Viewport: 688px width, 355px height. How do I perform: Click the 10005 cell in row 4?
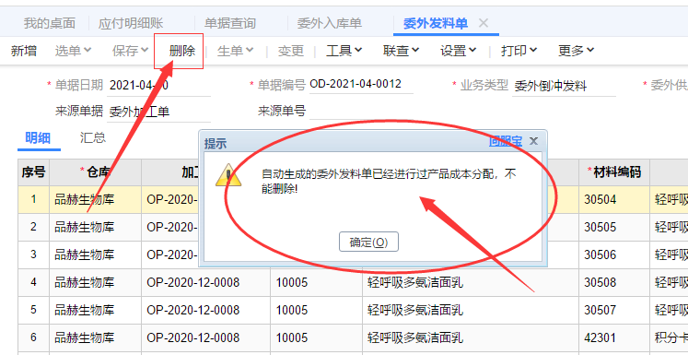(x=316, y=282)
